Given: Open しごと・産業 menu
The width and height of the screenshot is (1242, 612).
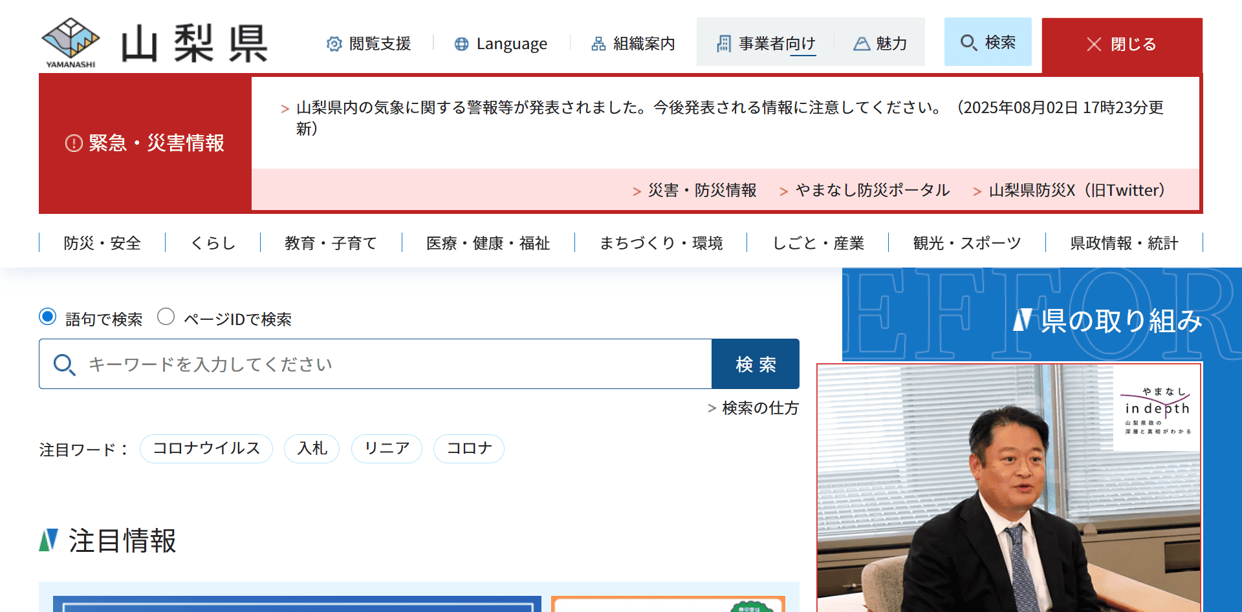Looking at the screenshot, I should point(818,243).
